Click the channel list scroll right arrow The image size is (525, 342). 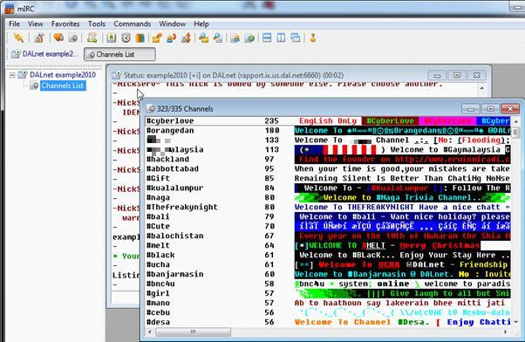click(x=505, y=332)
